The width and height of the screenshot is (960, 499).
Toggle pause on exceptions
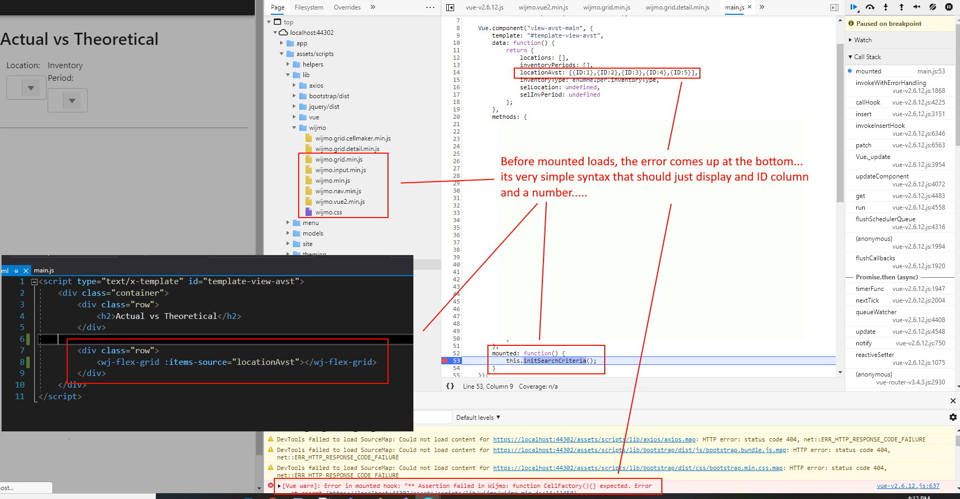[949, 7]
